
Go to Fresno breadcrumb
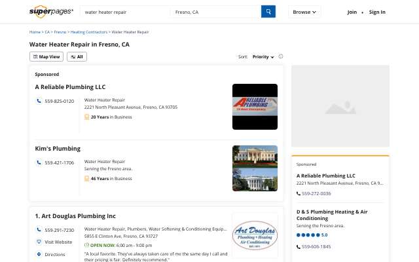60,32
